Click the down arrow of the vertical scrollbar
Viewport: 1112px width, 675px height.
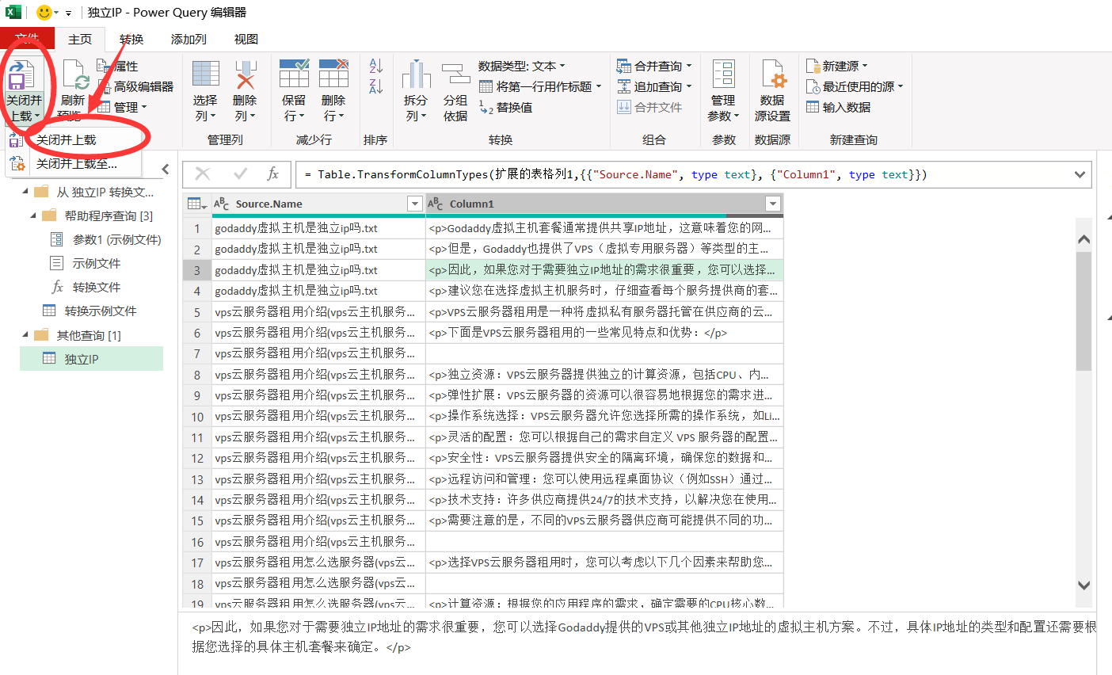(x=1084, y=585)
